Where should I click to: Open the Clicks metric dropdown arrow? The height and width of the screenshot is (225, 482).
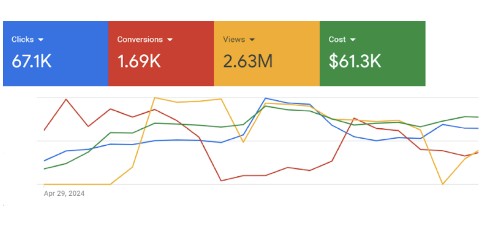point(41,40)
